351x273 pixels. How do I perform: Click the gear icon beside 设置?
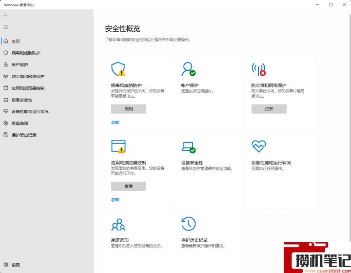click(x=6, y=265)
